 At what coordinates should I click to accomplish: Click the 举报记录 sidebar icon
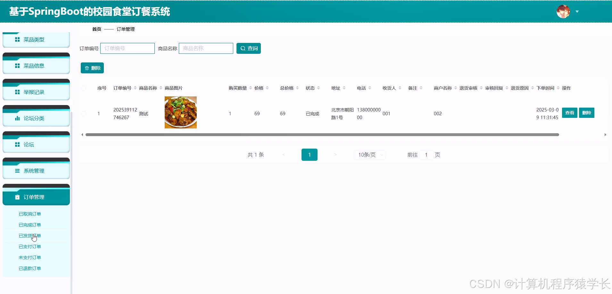[17, 92]
